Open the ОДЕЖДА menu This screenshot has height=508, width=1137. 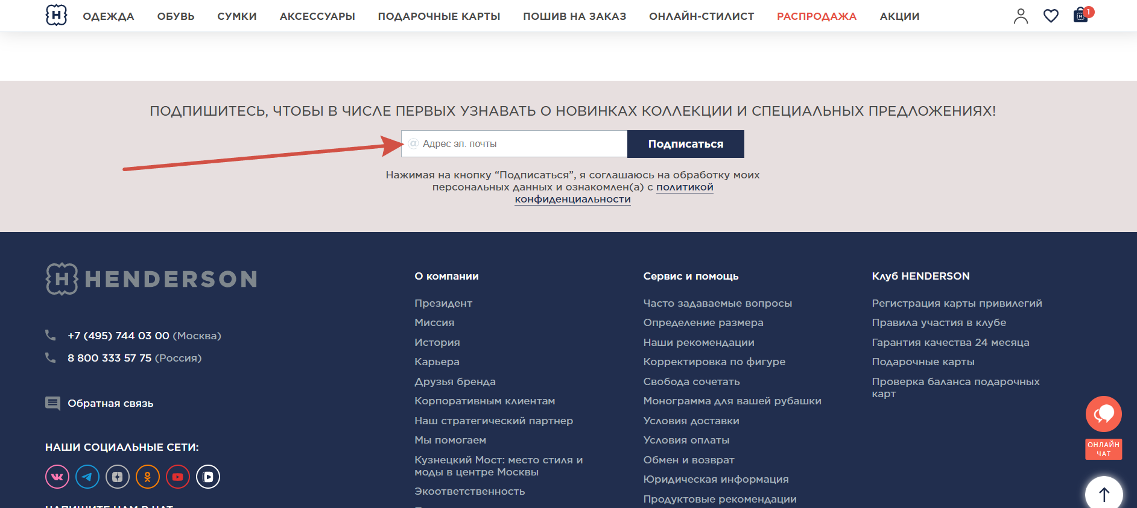click(x=109, y=16)
